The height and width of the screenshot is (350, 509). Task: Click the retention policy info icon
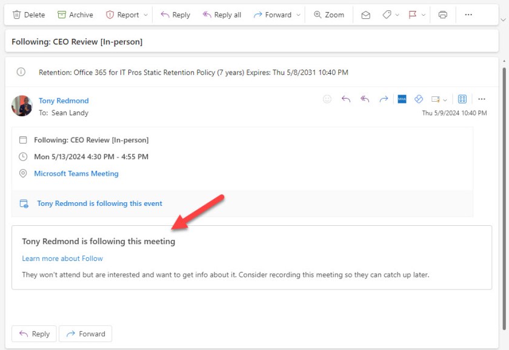tap(21, 71)
